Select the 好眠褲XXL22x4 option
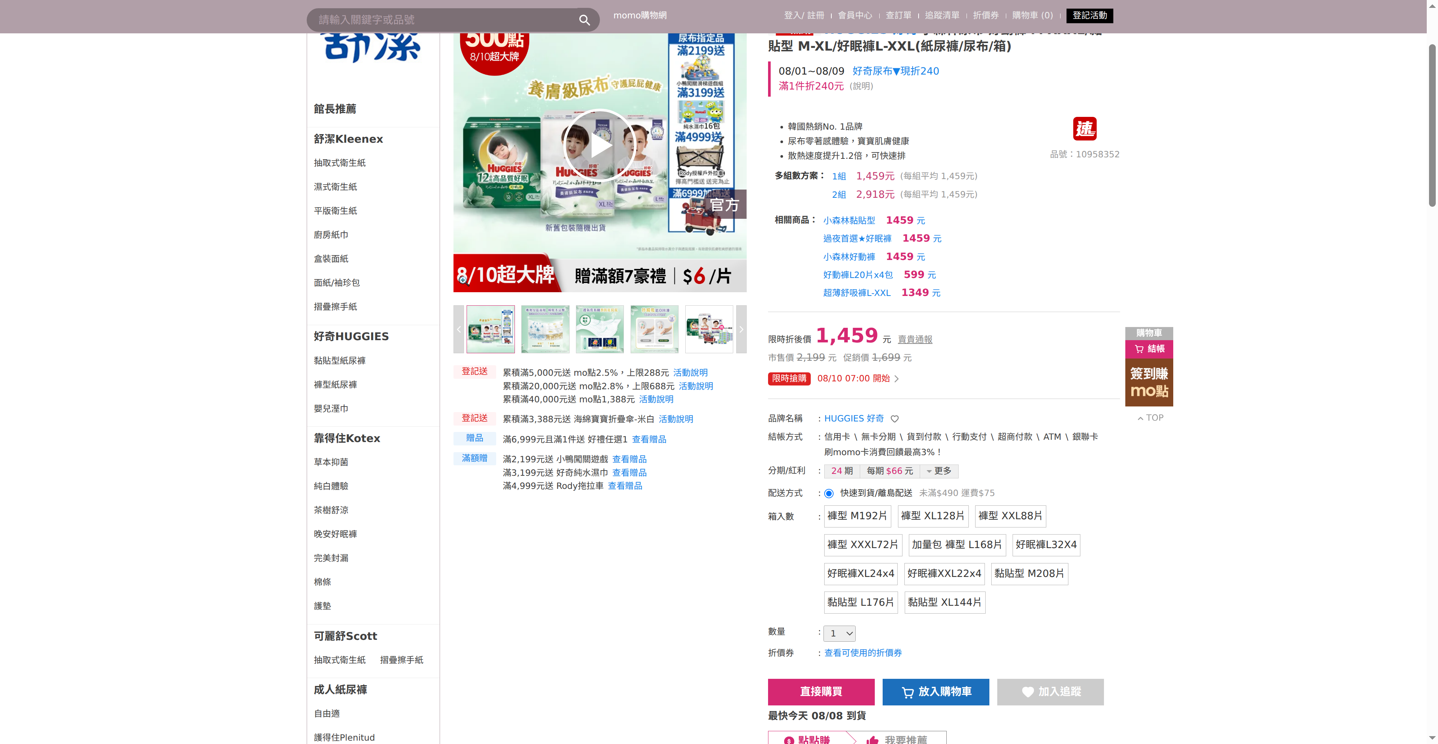This screenshot has height=744, width=1438. 944,574
